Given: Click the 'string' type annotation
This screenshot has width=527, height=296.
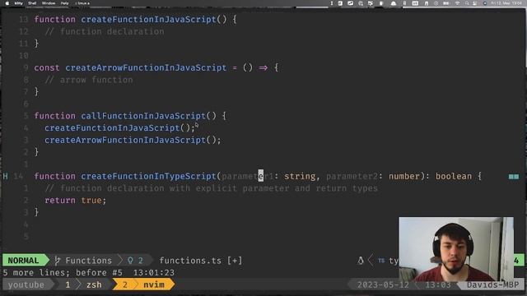Looking at the screenshot, I should 300,177.
